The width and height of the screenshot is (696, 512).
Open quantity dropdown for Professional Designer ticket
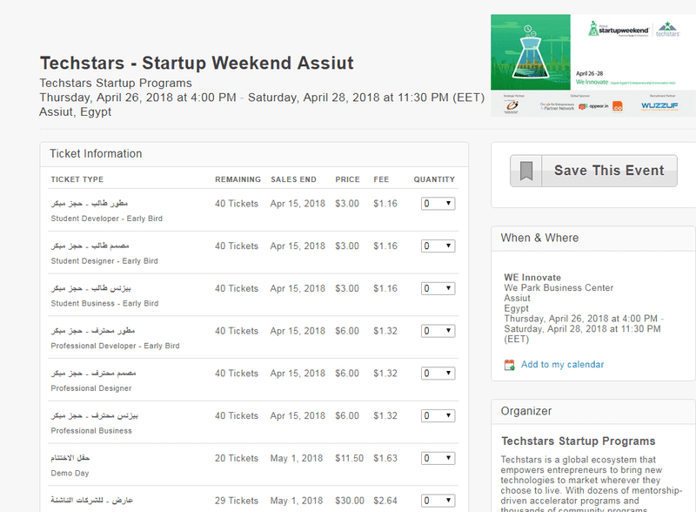tap(438, 373)
